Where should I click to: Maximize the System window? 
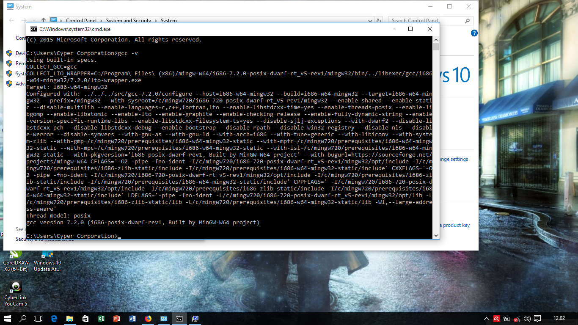[449, 6]
